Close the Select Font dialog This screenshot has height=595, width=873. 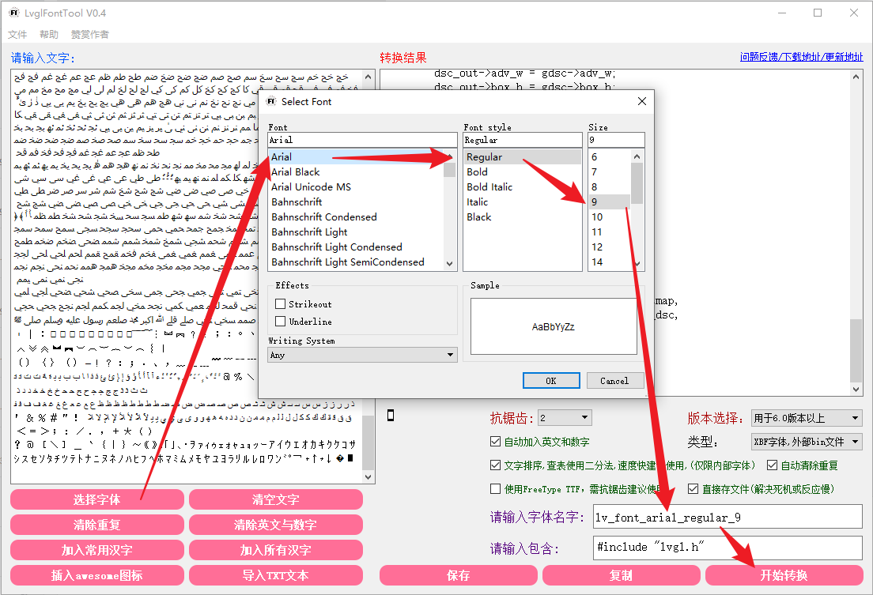click(x=642, y=101)
